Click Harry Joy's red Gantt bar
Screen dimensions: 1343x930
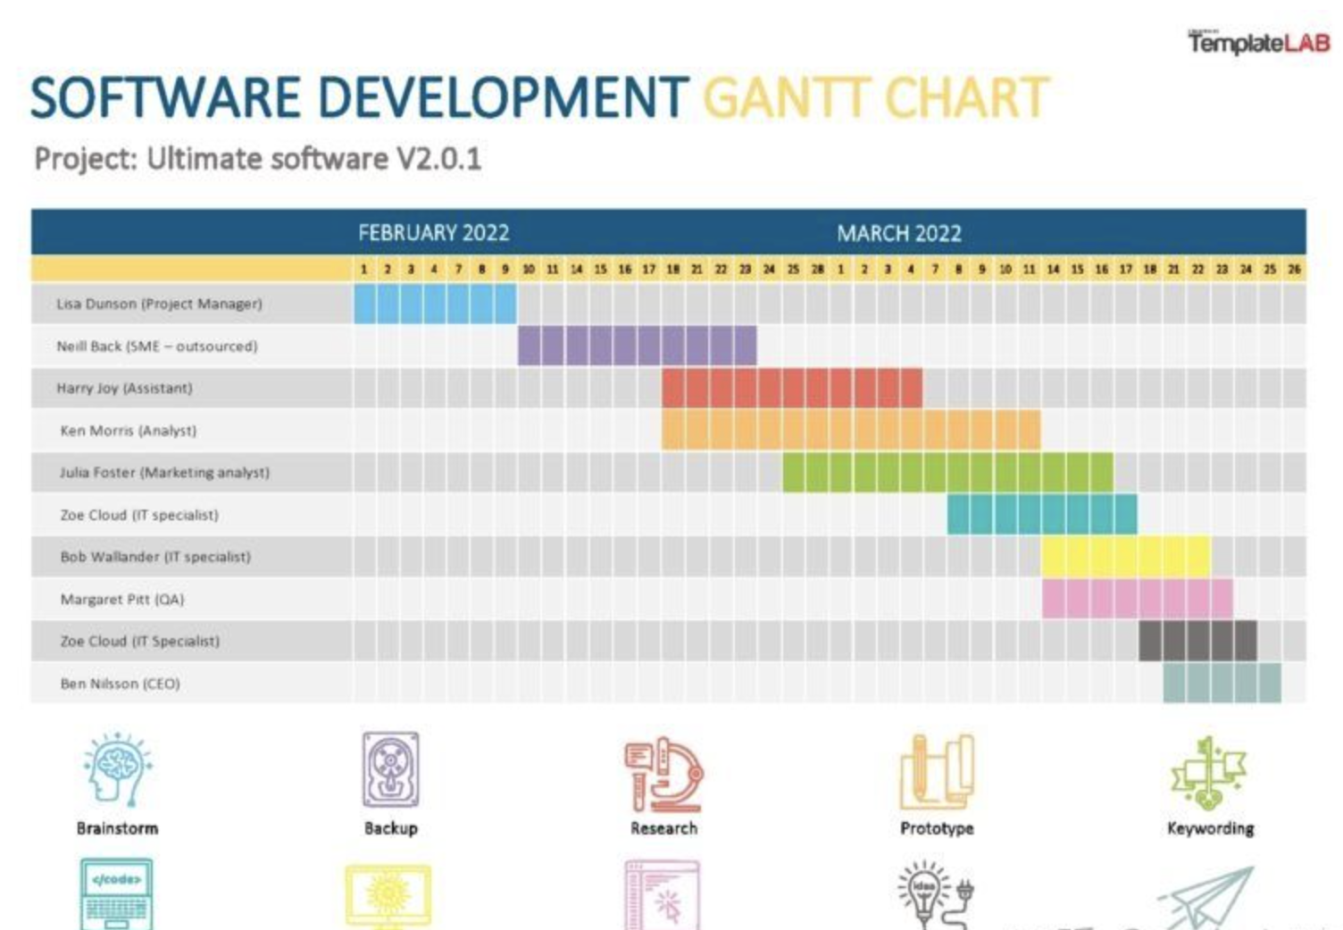pyautogui.click(x=792, y=388)
